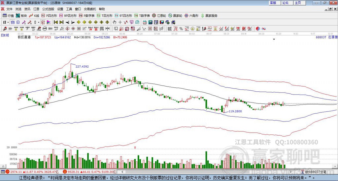Click the 客服 button
This screenshot has width=338, height=181.
(x=275, y=3)
